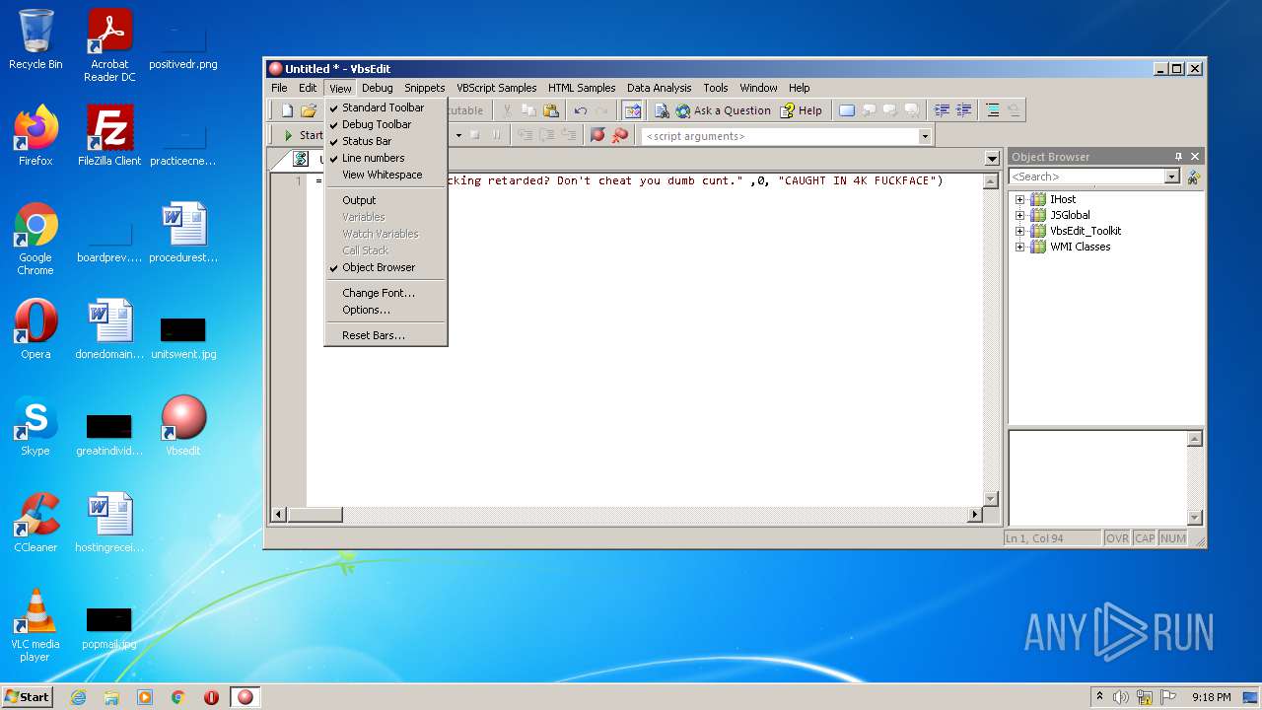The height and width of the screenshot is (710, 1262).
Task: Pin the Object Browser panel
Action: [1178, 157]
